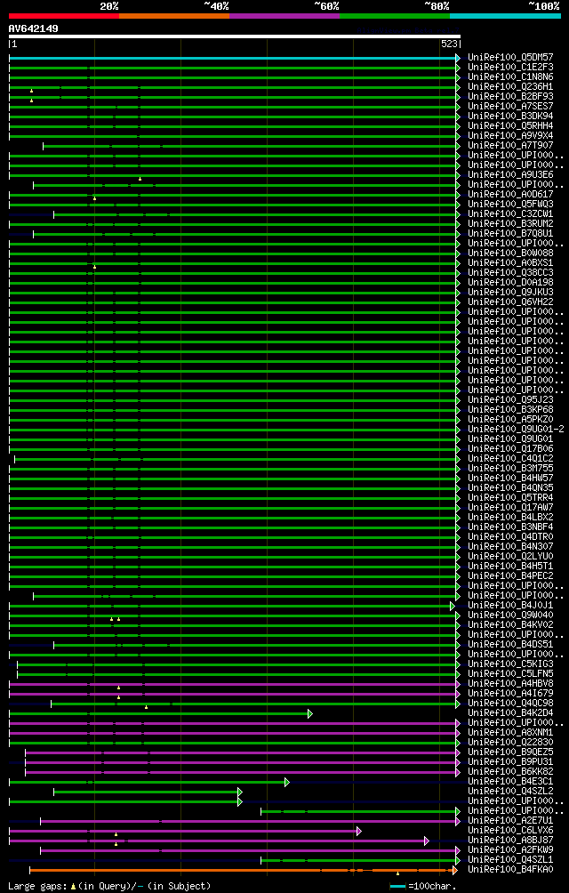
Task: Click the UniRef100_B6KK82 label
Action: coord(510,772)
